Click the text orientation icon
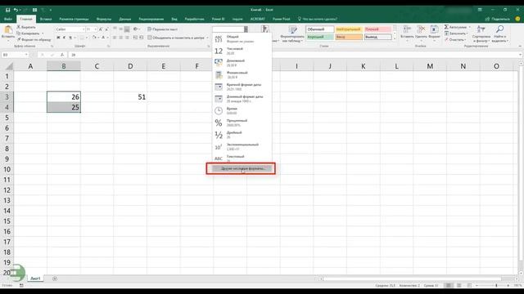 pyautogui.click(x=135, y=29)
